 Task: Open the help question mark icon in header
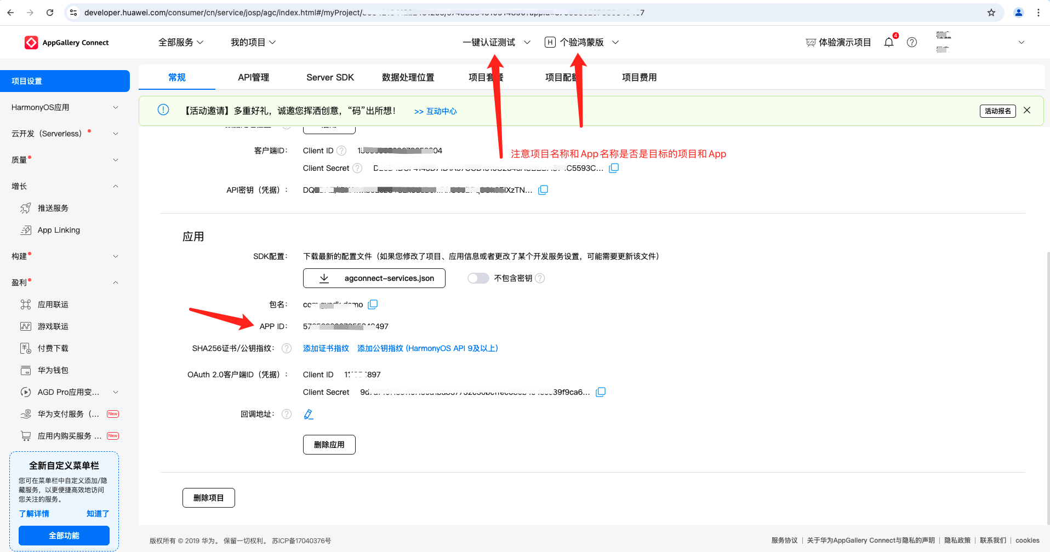coord(912,42)
